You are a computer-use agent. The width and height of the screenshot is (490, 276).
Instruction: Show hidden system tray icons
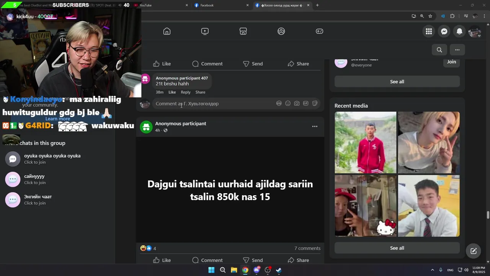coord(433,270)
